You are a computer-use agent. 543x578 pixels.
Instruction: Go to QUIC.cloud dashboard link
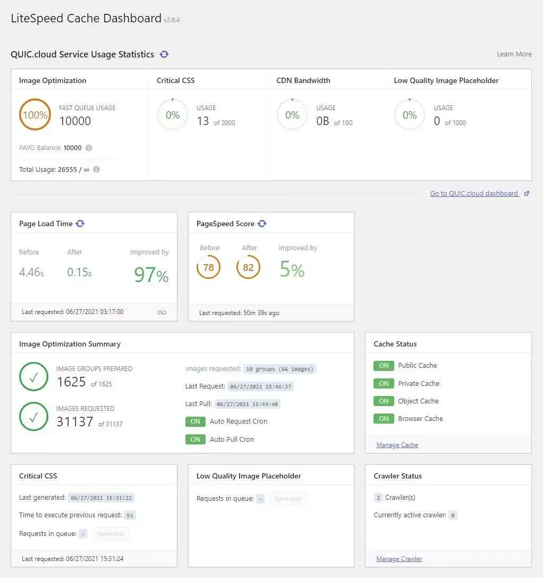474,194
